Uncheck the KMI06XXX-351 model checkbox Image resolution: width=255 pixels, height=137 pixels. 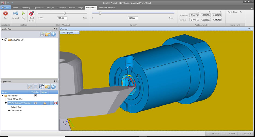(6, 40)
